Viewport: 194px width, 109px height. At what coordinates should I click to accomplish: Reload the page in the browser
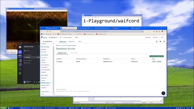point(47,31)
